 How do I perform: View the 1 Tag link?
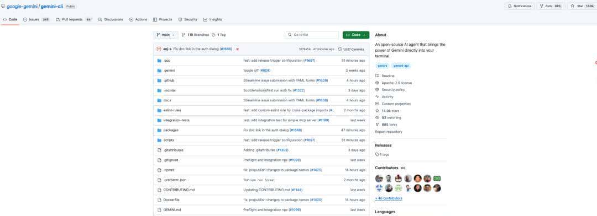tap(219, 35)
